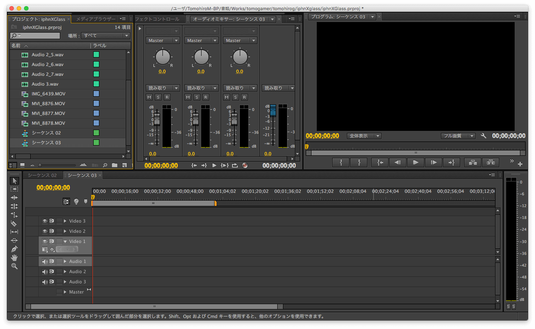
Task: Click the S button on second mixer channel
Action: (197, 97)
